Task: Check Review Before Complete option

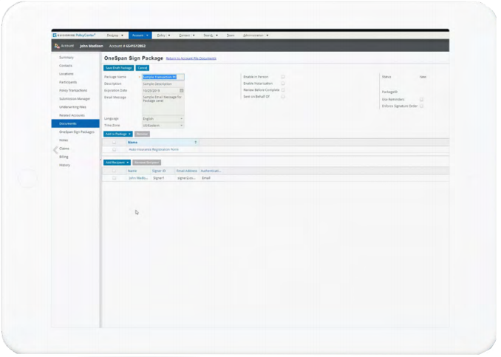Action: (283, 89)
